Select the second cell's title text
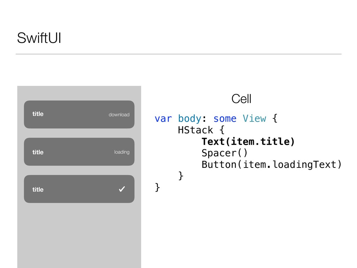This screenshot has height=268, width=357. pos(38,152)
